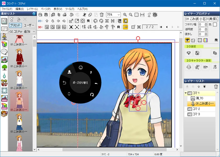The height and width of the screenshot is (157, 220).
Task: Open the 3D character facial expression settings
Action: coord(188,67)
